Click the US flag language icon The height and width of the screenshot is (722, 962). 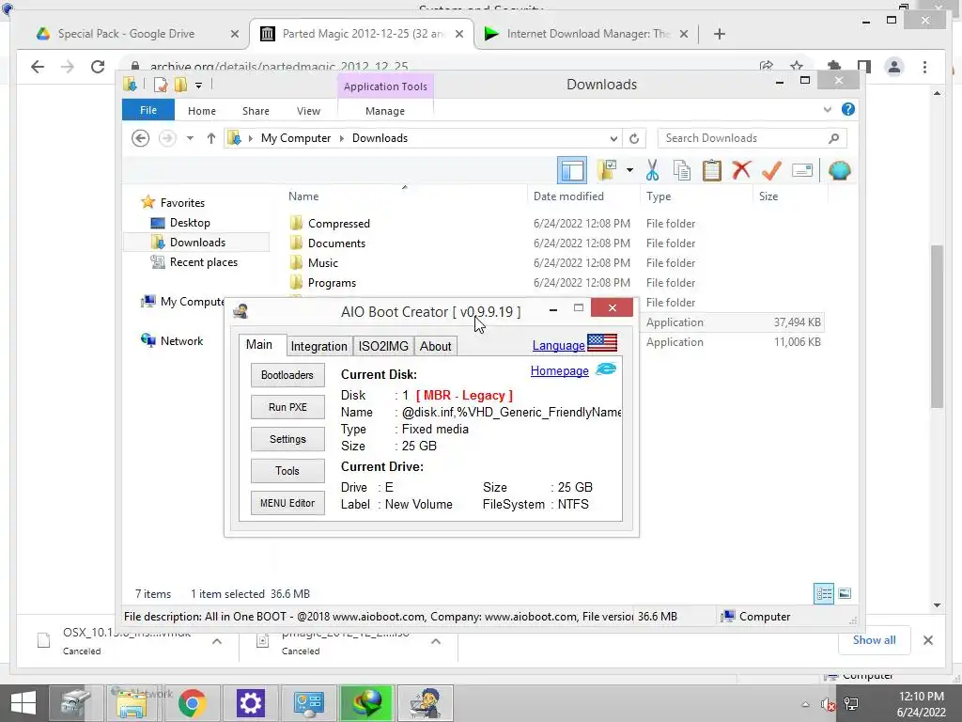(x=602, y=342)
